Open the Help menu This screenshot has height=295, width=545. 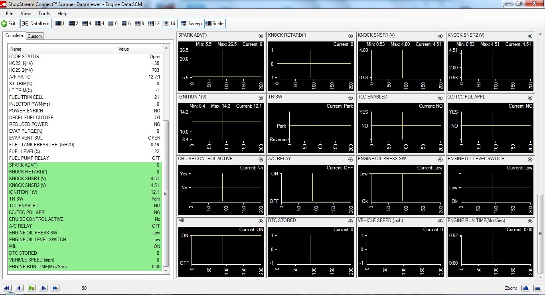[62, 14]
